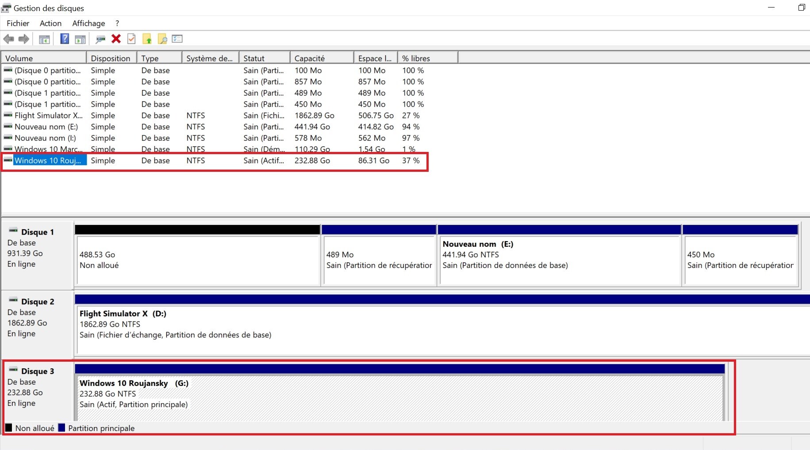Screen dimensions: 810x450
Task: Open the Fichier menu
Action: click(18, 23)
